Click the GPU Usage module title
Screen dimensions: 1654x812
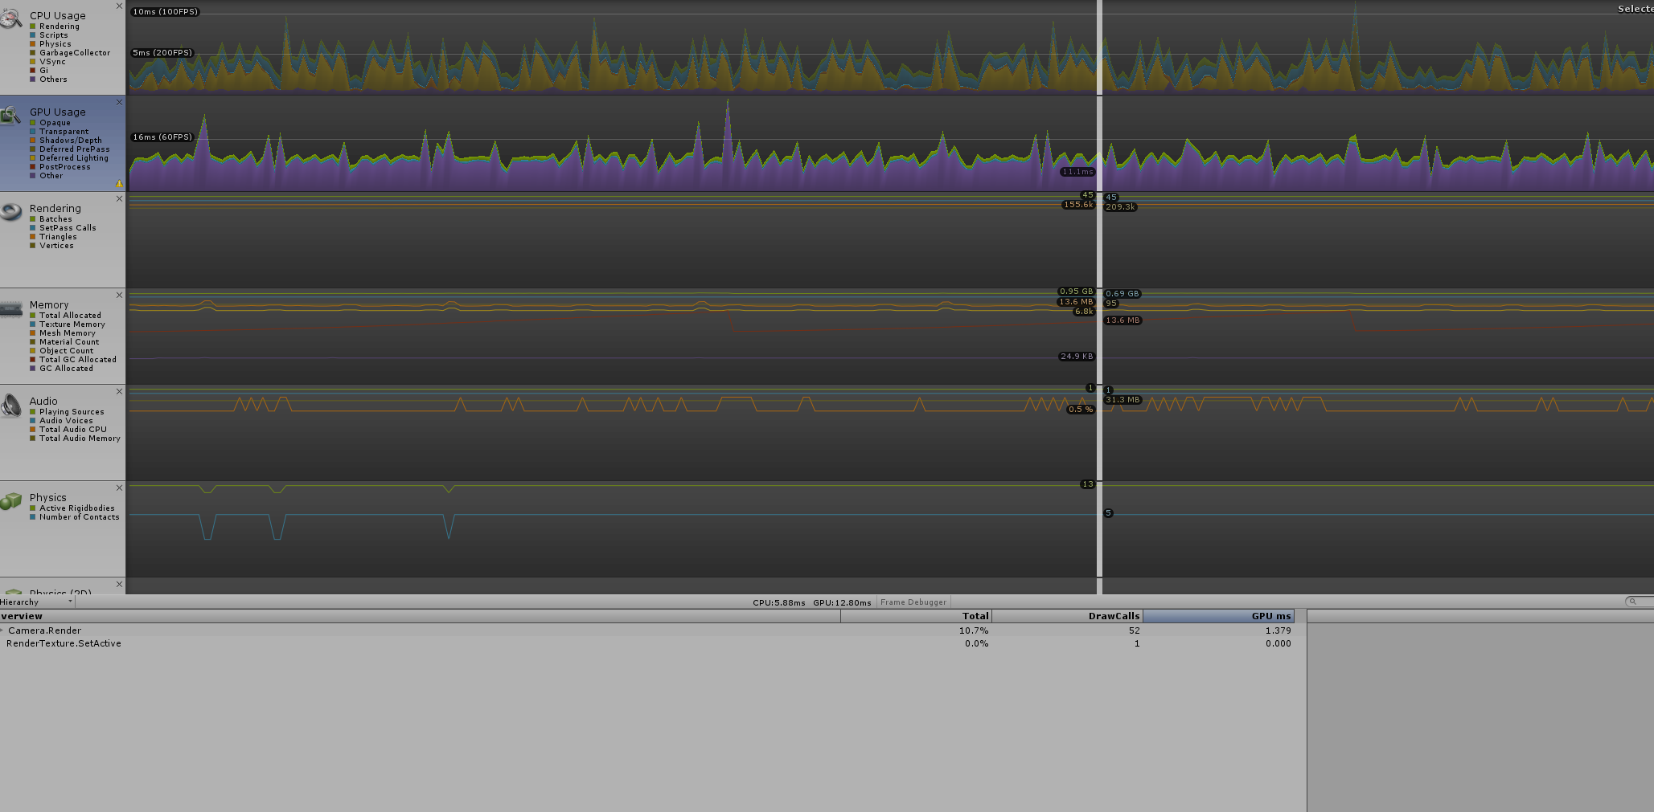pos(58,112)
